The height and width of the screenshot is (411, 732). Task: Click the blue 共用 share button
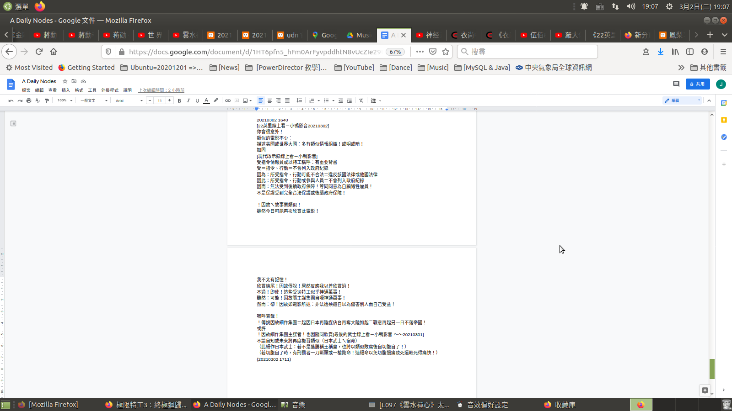click(x=698, y=84)
